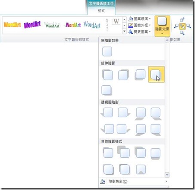The width and height of the screenshot is (195, 190).
Task: Select the green reflected WordArt style
Action: [x=52, y=25]
